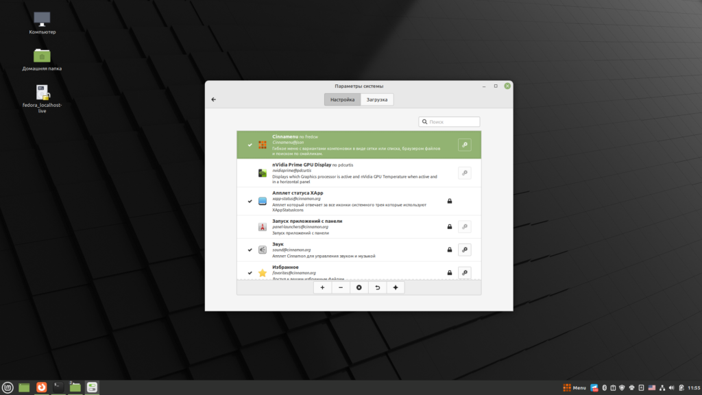
Task: Launch the terminal from the taskbar
Action: 58,387
